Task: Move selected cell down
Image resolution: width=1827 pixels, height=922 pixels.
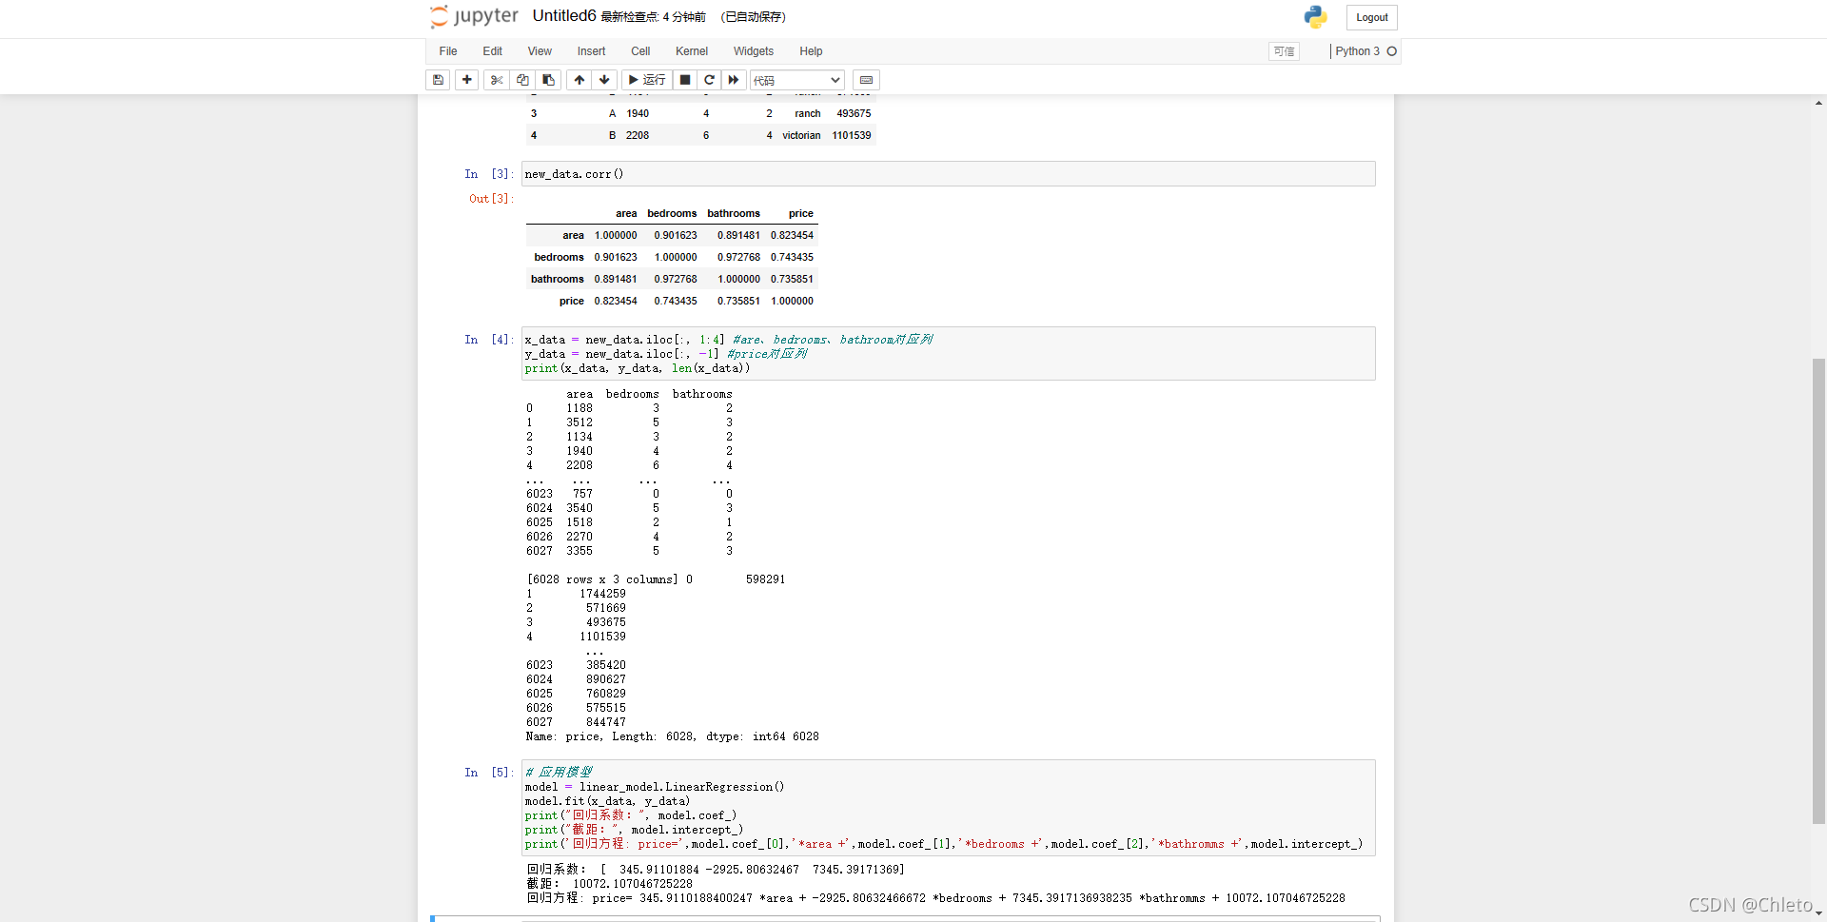Action: pos(604,80)
